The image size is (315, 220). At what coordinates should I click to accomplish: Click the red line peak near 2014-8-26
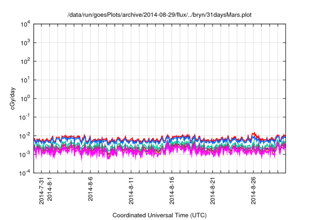[253, 133]
